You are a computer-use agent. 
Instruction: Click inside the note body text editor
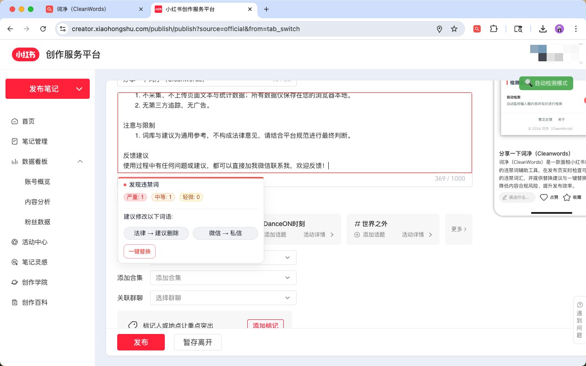point(295,133)
